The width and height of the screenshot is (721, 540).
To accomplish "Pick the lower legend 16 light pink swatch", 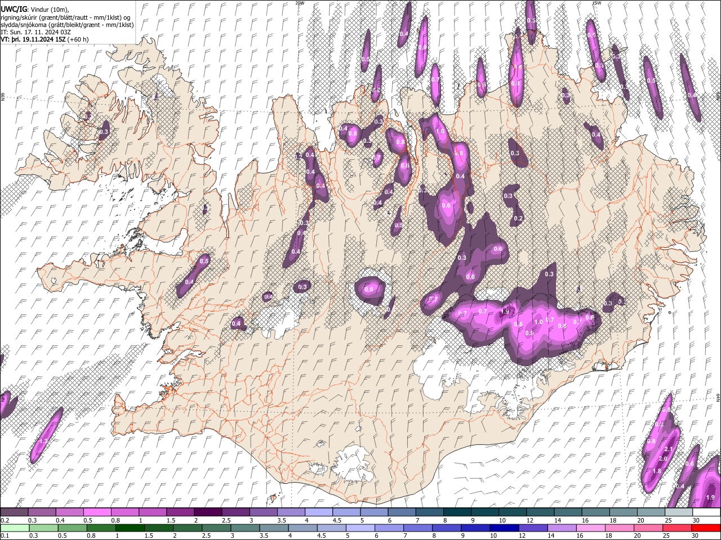I will (x=591, y=528).
